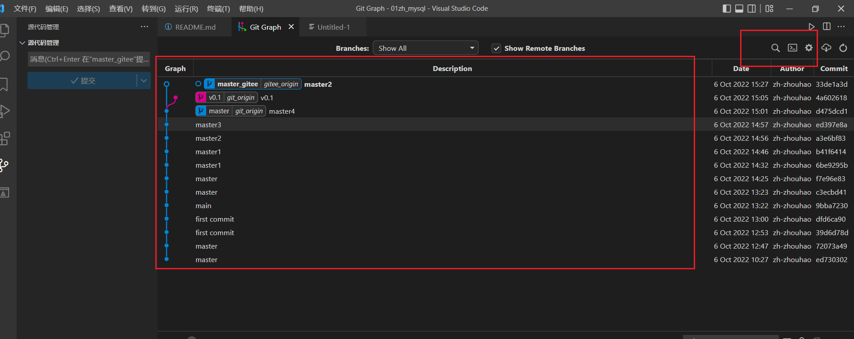Viewport: 854px width, 339px height.
Task: Select the first commit row dated 13:00
Action: click(506, 219)
